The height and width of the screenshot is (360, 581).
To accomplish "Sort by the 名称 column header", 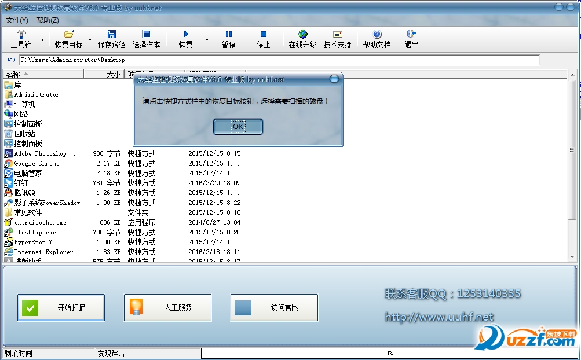I will [43, 74].
